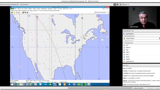Click the recording playback progress bar
Viewport: 160px width, 90px height.
point(67,88)
